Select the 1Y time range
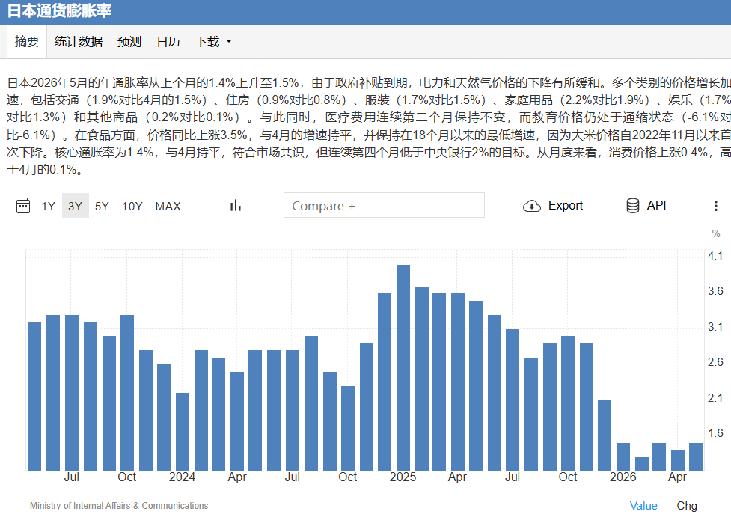The width and height of the screenshot is (731, 526). tap(48, 206)
